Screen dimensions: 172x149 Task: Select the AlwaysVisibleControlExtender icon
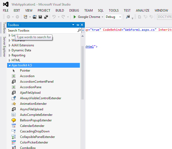(14, 98)
